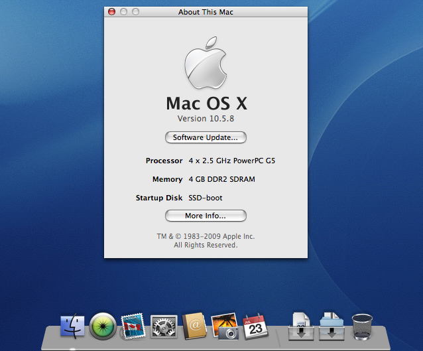This screenshot has height=351, width=423.
Task: Open iPhoto from the Dock
Action: point(225,326)
